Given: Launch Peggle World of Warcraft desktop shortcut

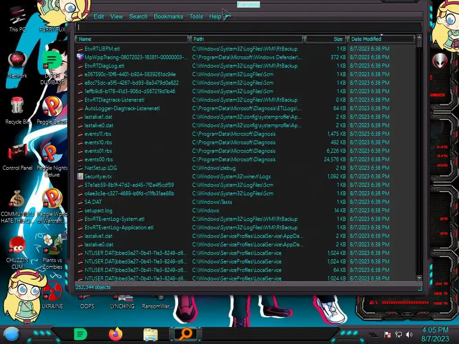Looking at the screenshot, I should (52, 206).
